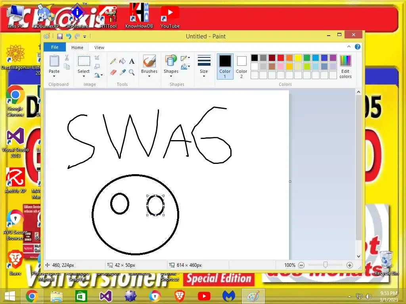Image resolution: width=406 pixels, height=304 pixels.
Task: Open the KnowHowDB desktop shortcut
Action: tap(139, 16)
